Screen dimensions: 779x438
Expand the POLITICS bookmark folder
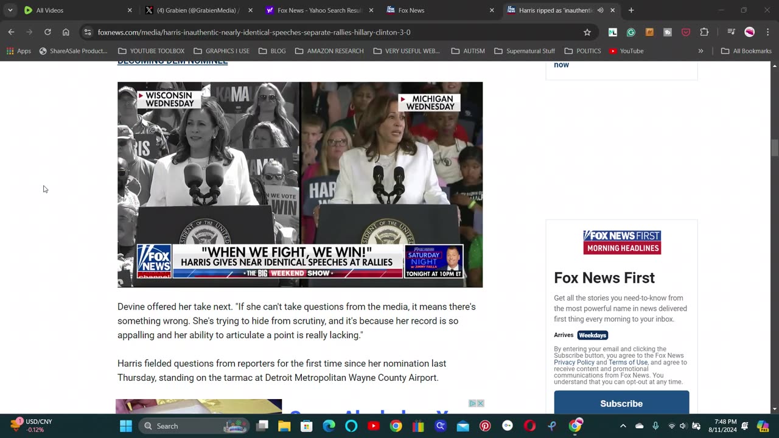[582, 51]
